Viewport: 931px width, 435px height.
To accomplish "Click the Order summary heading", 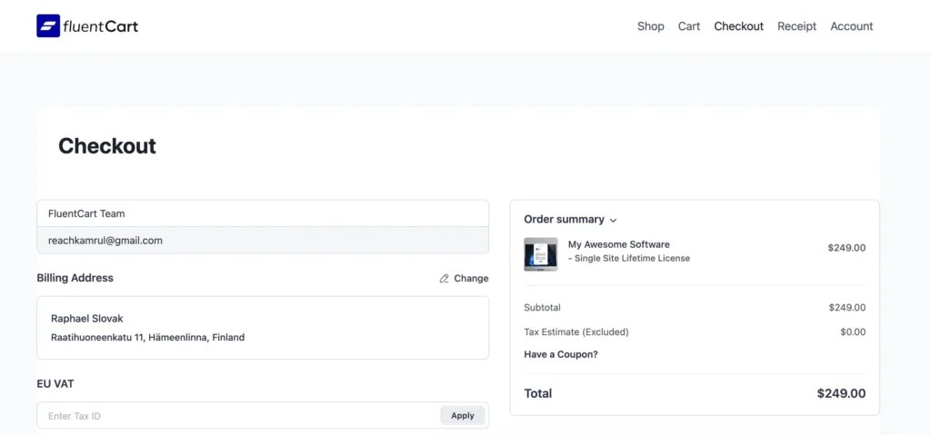I will (564, 220).
